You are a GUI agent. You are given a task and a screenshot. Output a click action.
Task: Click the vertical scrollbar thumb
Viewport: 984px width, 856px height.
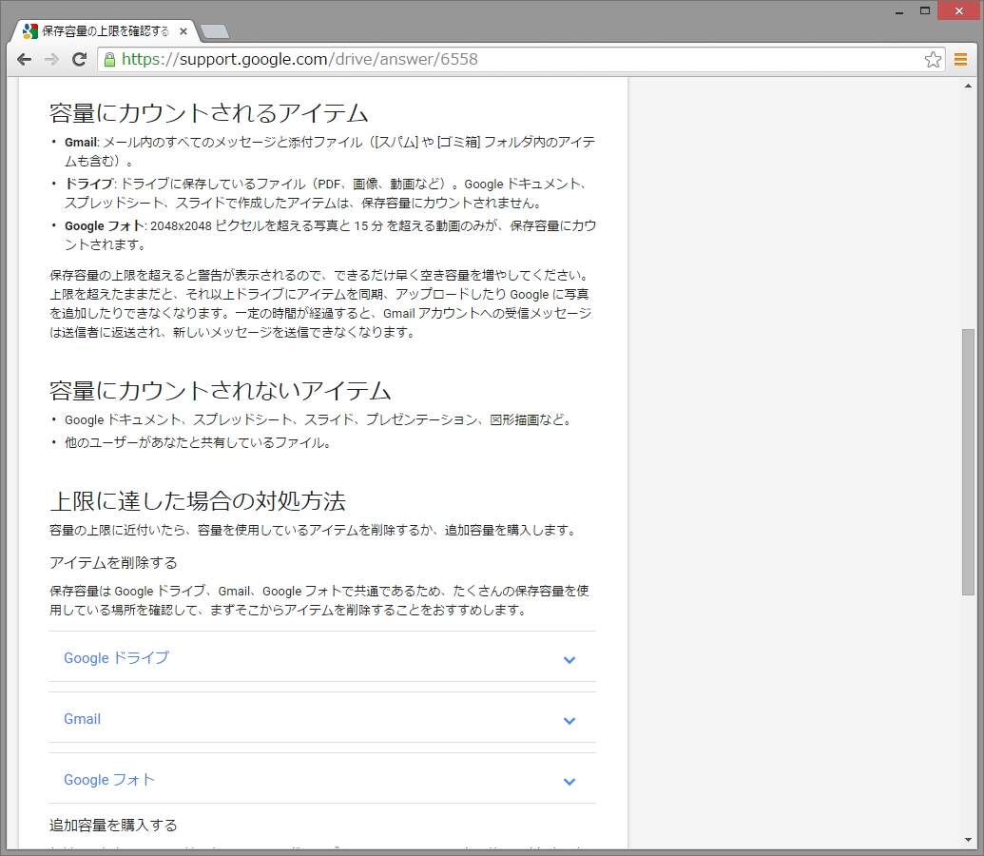click(968, 461)
